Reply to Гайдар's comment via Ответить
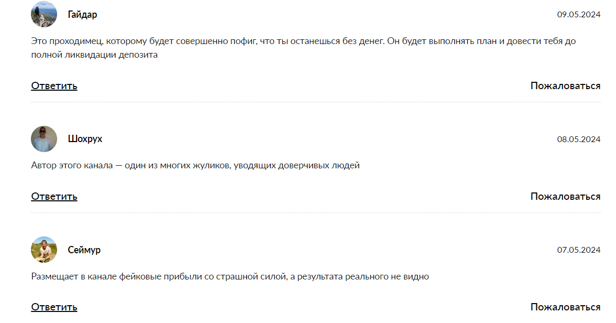 (x=54, y=85)
